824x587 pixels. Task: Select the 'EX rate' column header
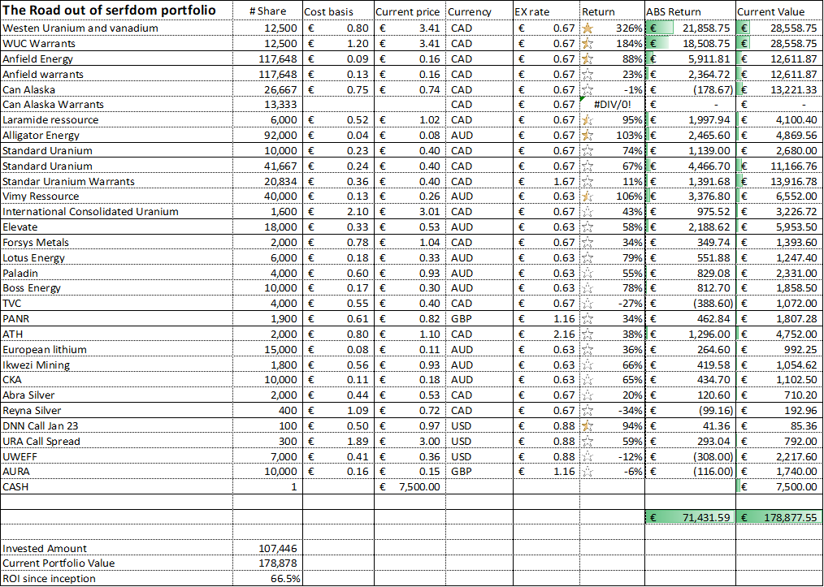546,11
